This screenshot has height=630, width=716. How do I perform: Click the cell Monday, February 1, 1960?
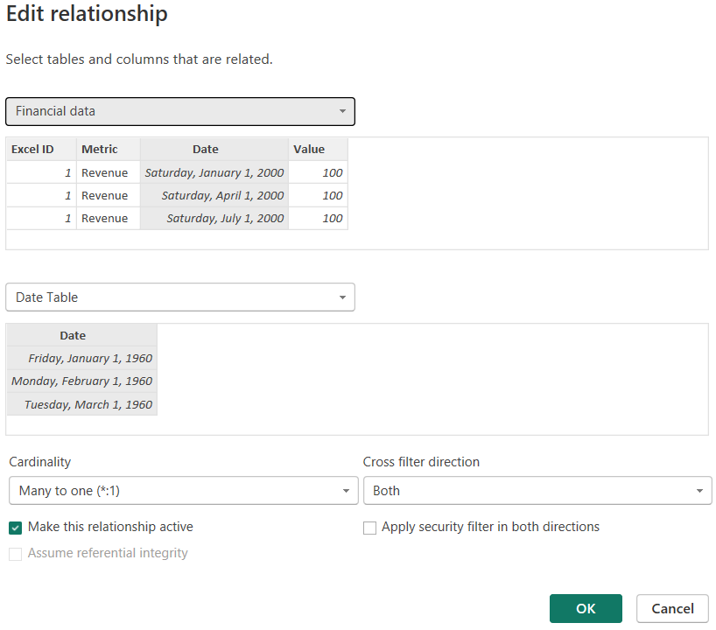tap(82, 381)
